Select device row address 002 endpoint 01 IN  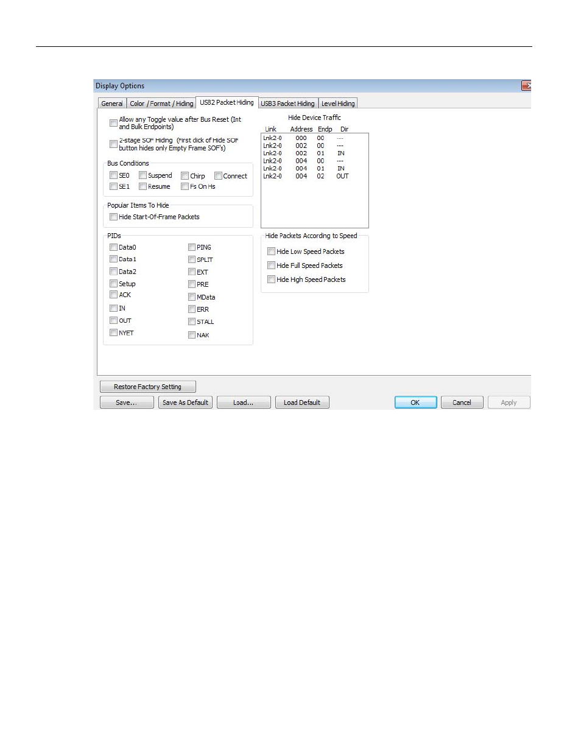(x=314, y=153)
